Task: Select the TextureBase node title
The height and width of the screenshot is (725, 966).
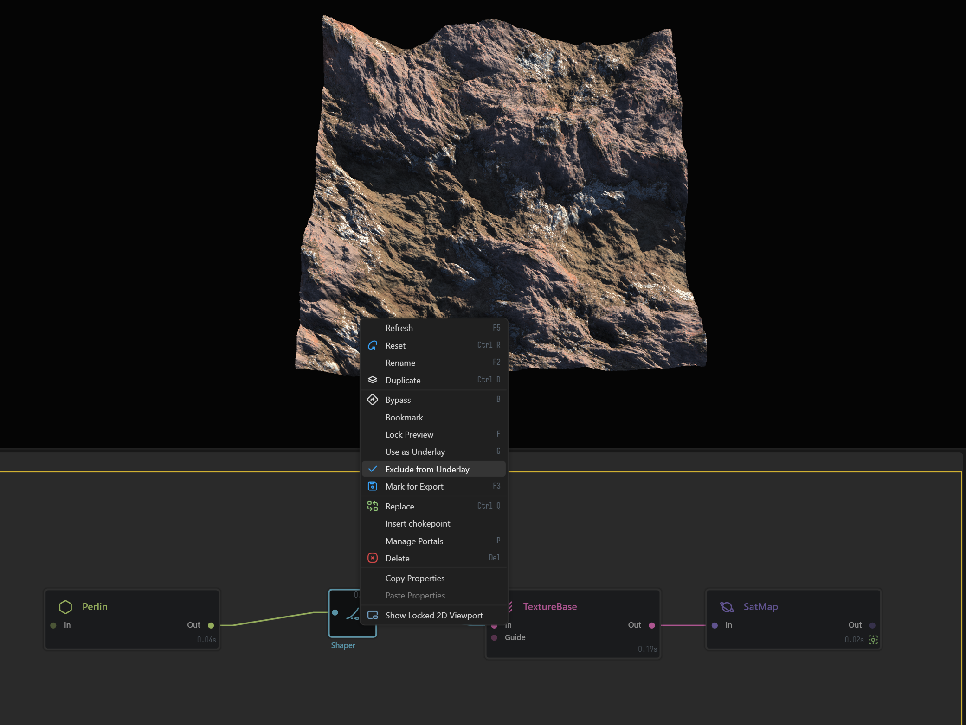Action: coord(550,607)
